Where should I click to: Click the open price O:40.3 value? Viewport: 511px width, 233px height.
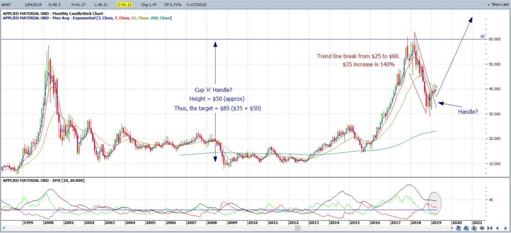tap(53, 4)
